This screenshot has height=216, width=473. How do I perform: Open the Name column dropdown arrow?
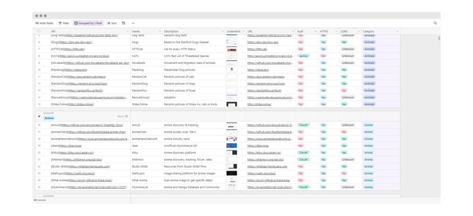(160, 32)
